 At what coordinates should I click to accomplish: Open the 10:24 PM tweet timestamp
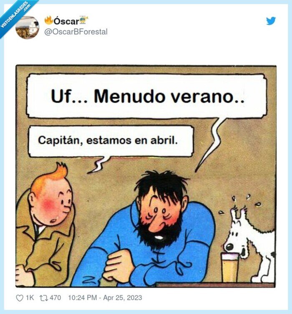(x=83, y=298)
